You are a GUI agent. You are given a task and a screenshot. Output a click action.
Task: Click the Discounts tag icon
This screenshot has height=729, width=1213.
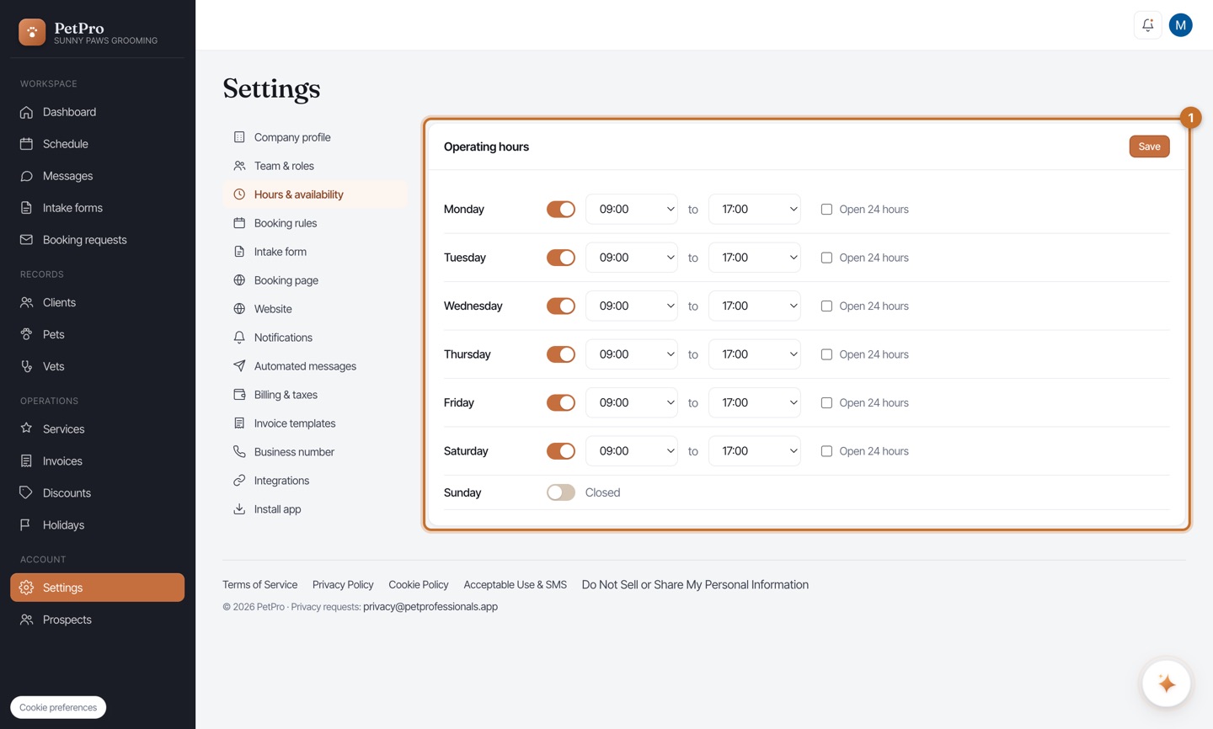tap(27, 492)
